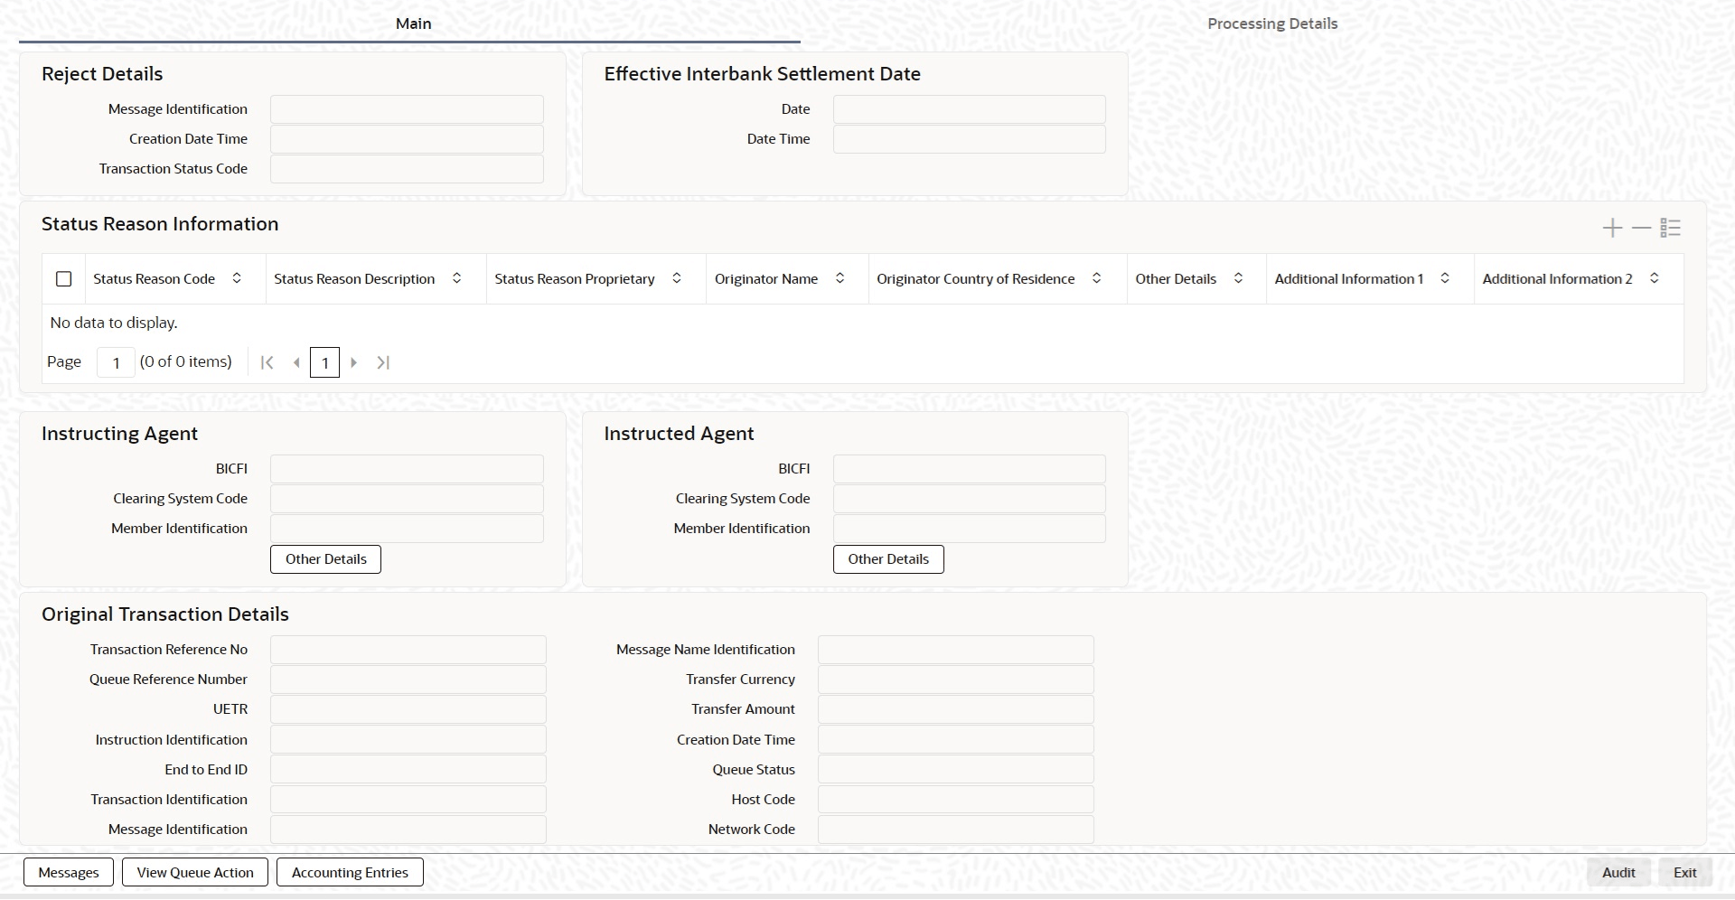Click the Queue Status field

click(956, 769)
